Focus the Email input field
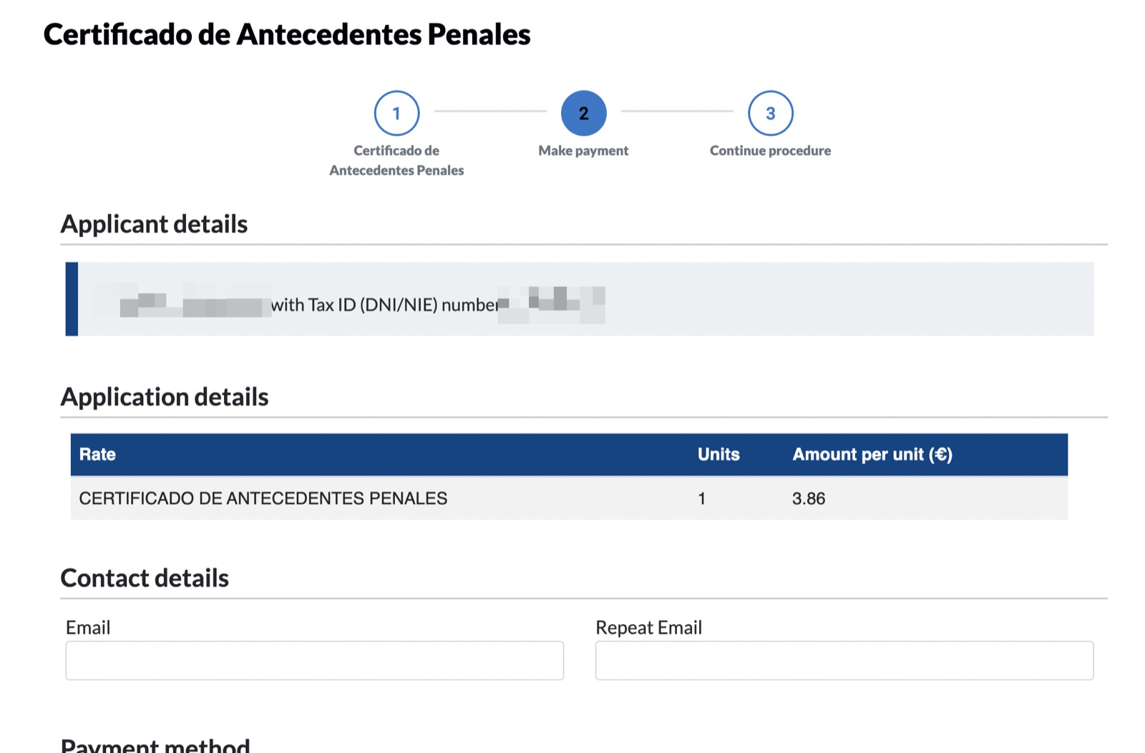The image size is (1145, 753). pyautogui.click(x=315, y=660)
